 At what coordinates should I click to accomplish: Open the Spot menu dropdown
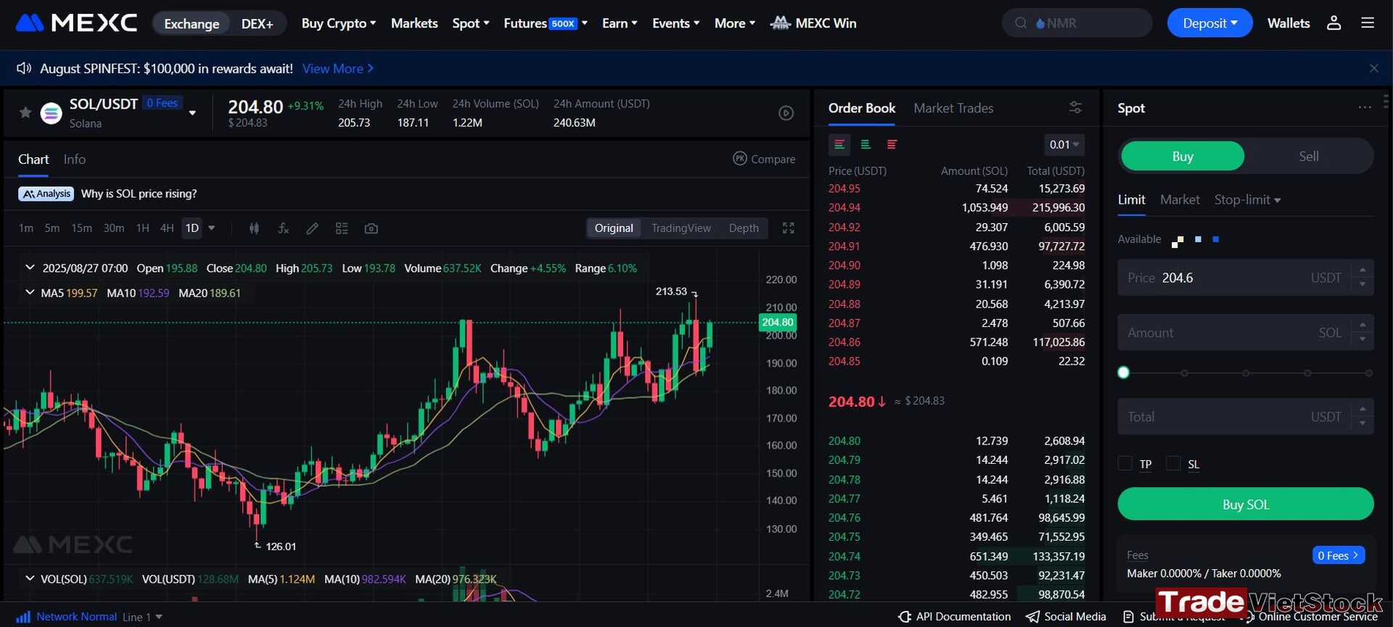tap(471, 23)
